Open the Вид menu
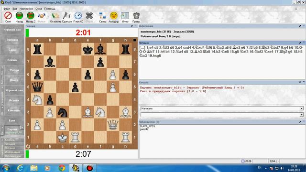This screenshot has width=306, height=172. pos(15,9)
